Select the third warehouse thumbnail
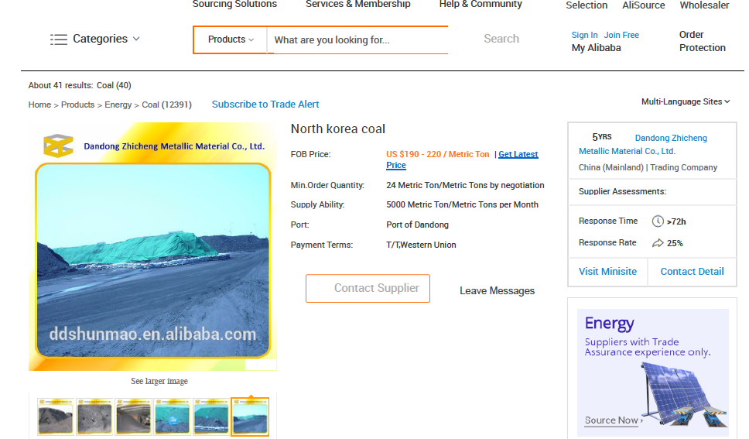 click(x=133, y=417)
